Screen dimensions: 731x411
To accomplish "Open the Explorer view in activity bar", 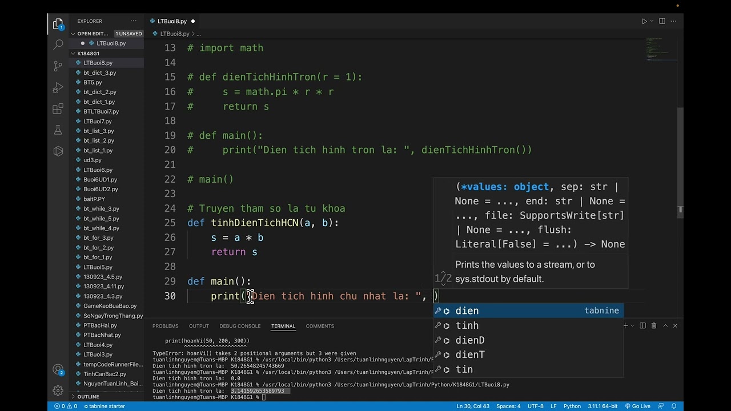I will [x=58, y=24].
